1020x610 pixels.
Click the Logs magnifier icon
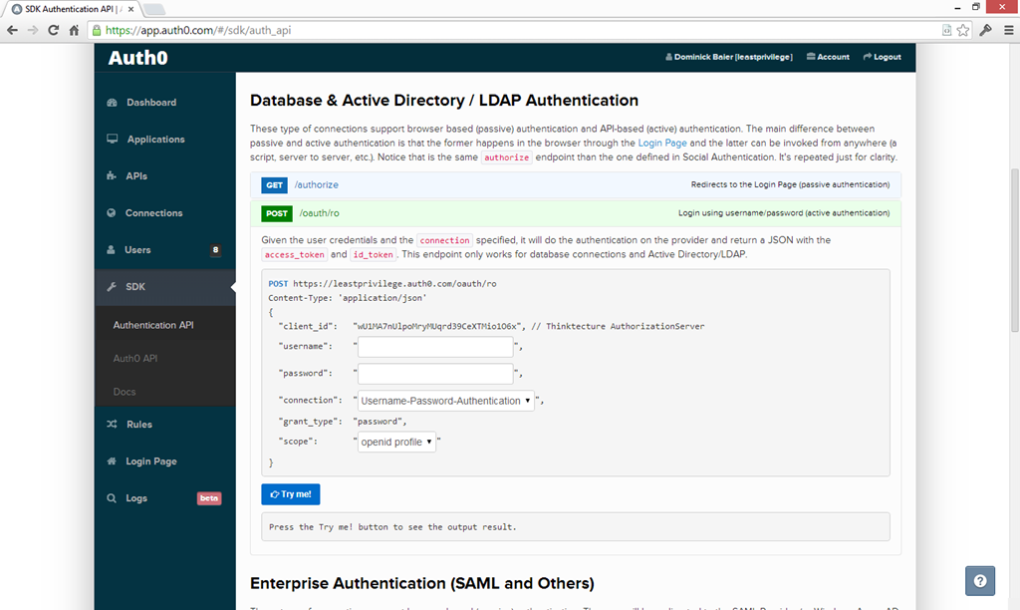(112, 498)
